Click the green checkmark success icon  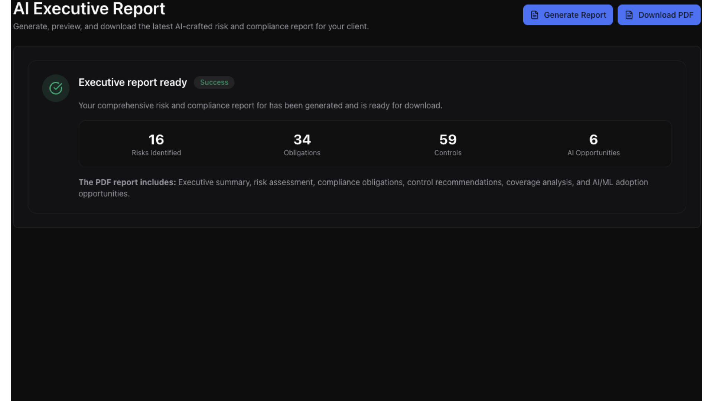pos(56,88)
